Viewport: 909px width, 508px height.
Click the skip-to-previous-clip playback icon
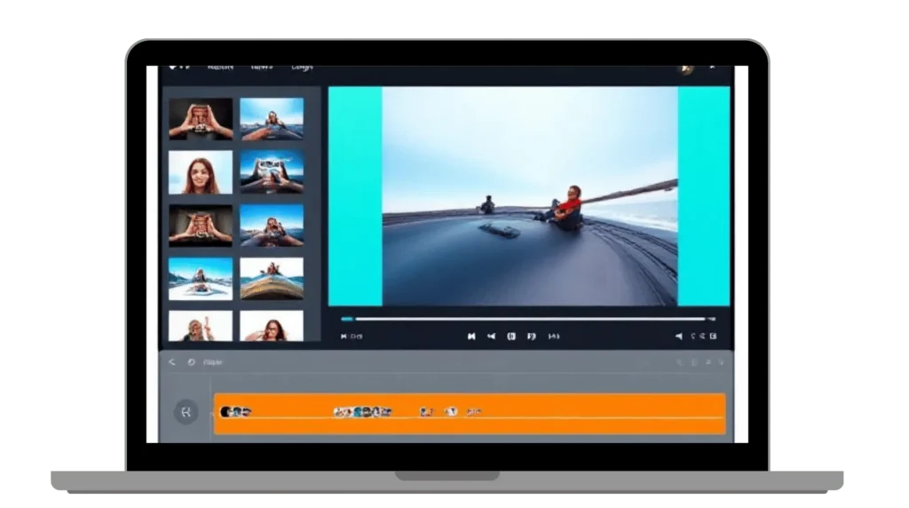tap(470, 337)
